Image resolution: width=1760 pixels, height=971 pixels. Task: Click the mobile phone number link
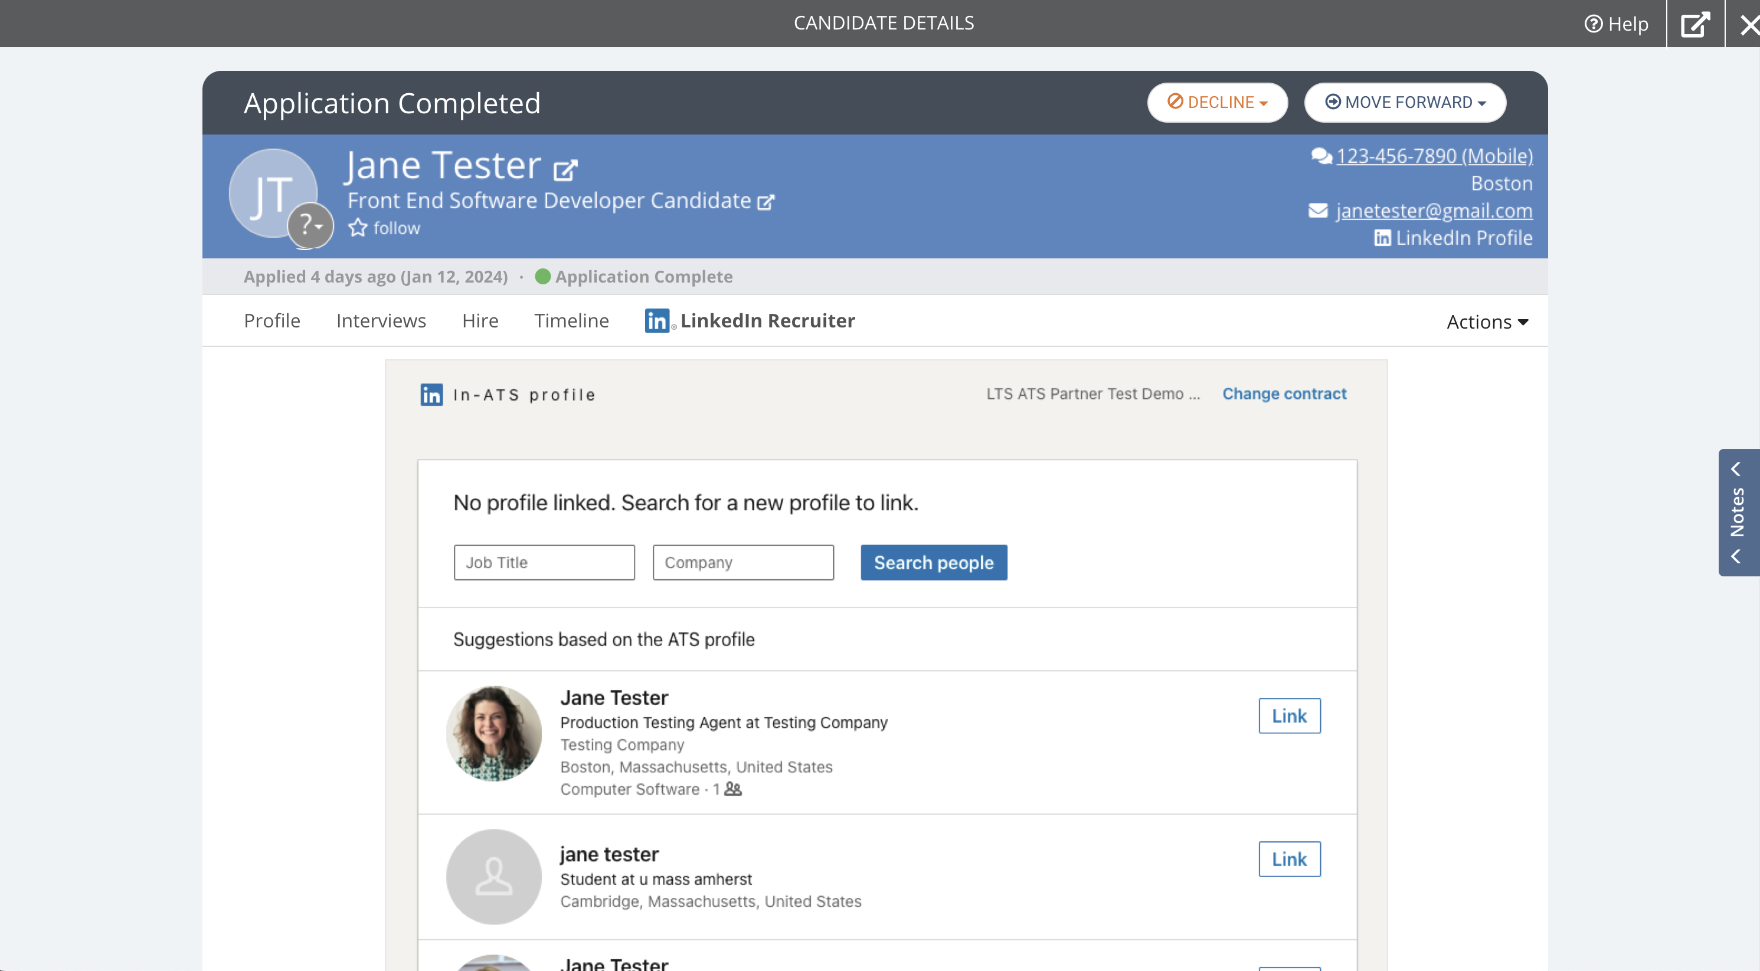coord(1434,156)
